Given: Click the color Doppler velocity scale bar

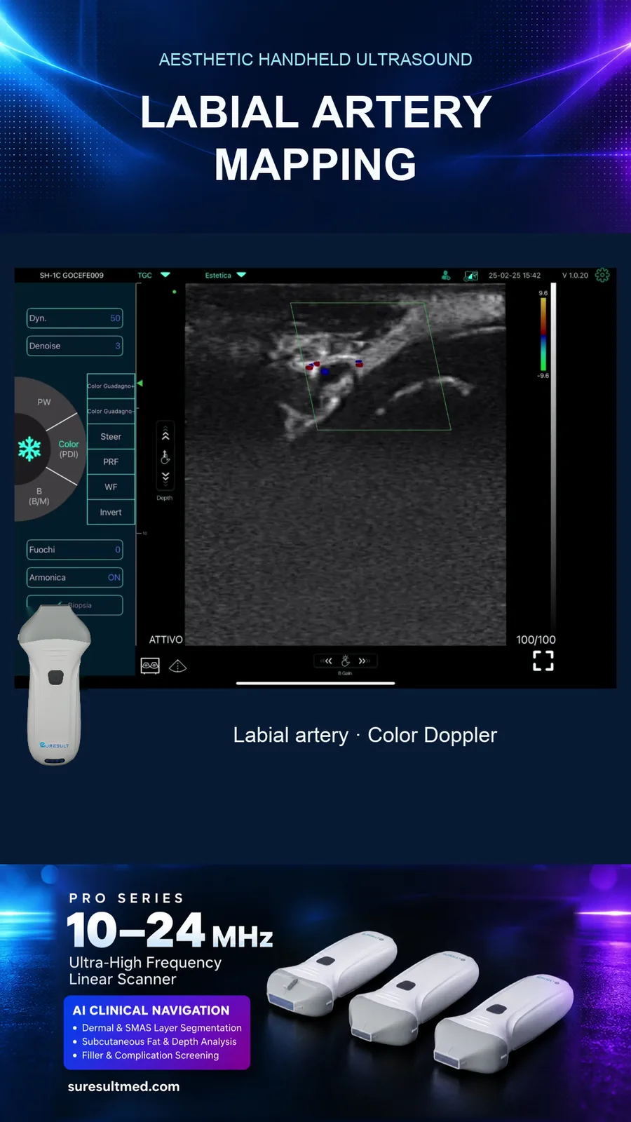Looking at the screenshot, I should pyautogui.click(x=543, y=334).
